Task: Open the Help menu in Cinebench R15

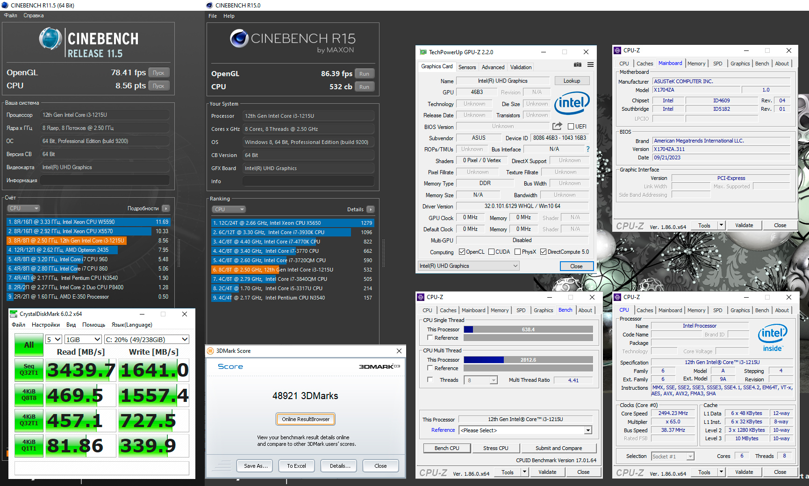Action: point(229,15)
